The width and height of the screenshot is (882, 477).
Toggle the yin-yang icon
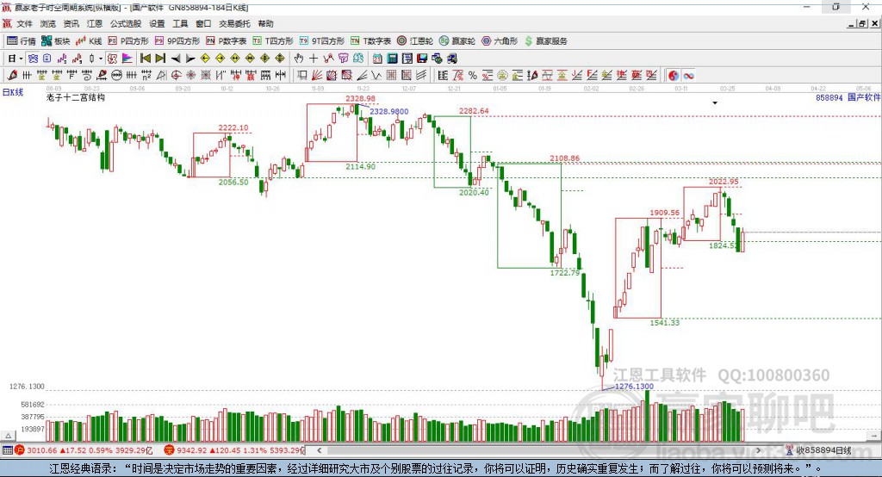pyautogui.click(x=674, y=76)
